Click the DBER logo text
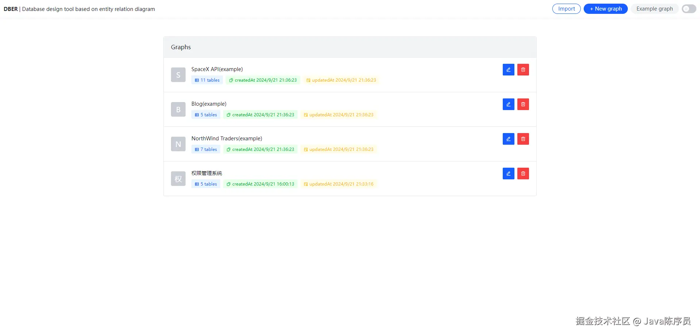Image resolution: width=700 pixels, height=335 pixels. [11, 9]
